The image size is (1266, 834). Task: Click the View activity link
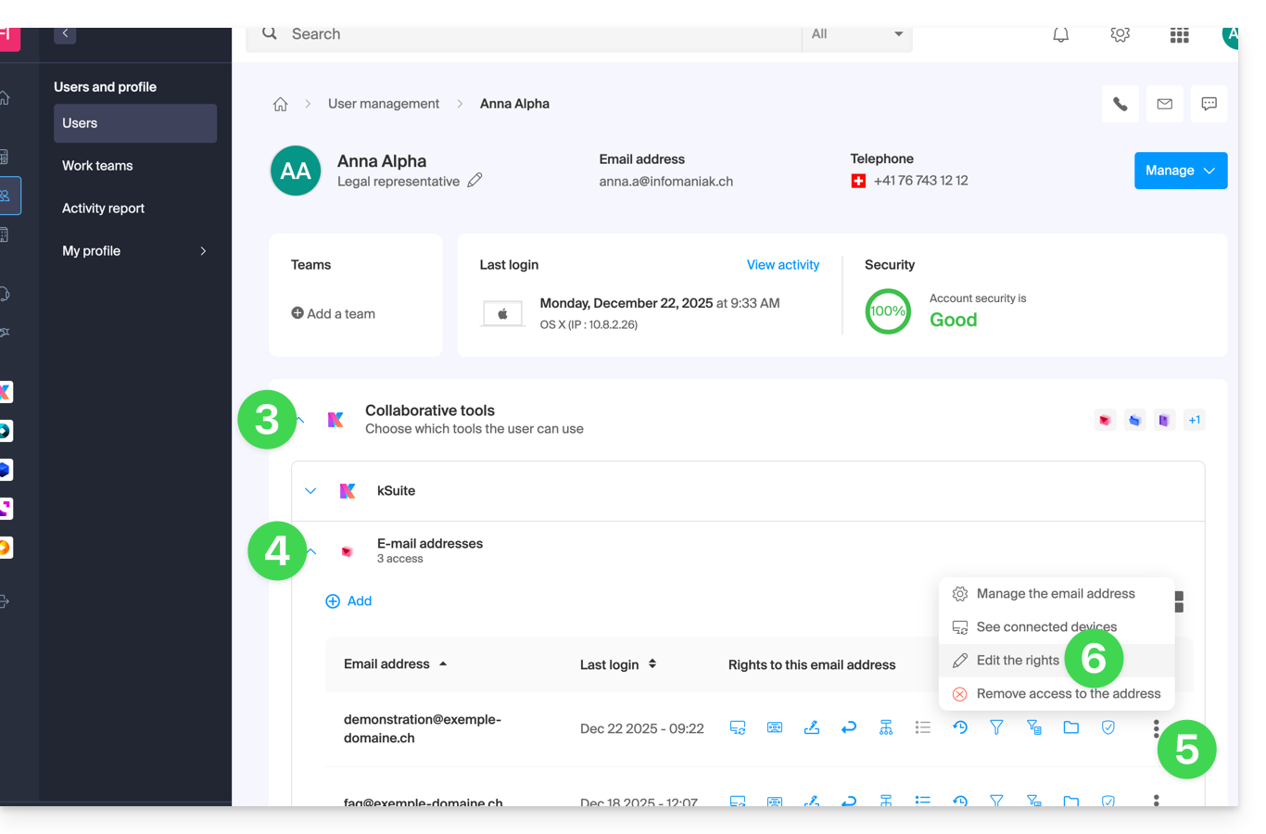pyautogui.click(x=782, y=265)
